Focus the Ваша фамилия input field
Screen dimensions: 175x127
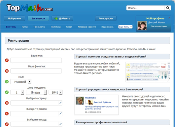click(36, 71)
